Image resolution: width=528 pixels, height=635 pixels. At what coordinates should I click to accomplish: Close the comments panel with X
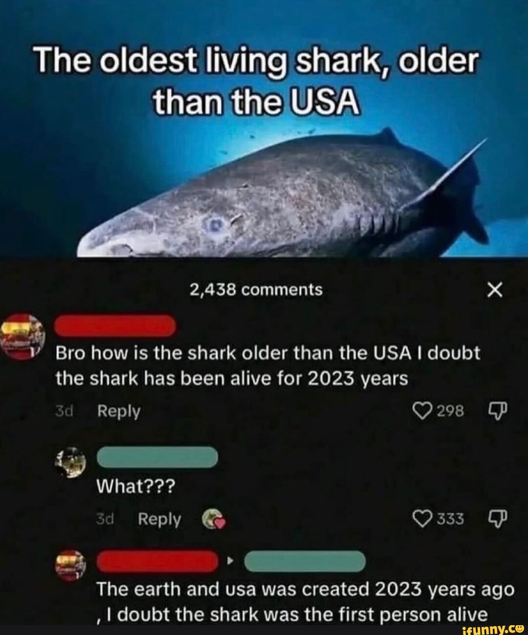point(494,291)
